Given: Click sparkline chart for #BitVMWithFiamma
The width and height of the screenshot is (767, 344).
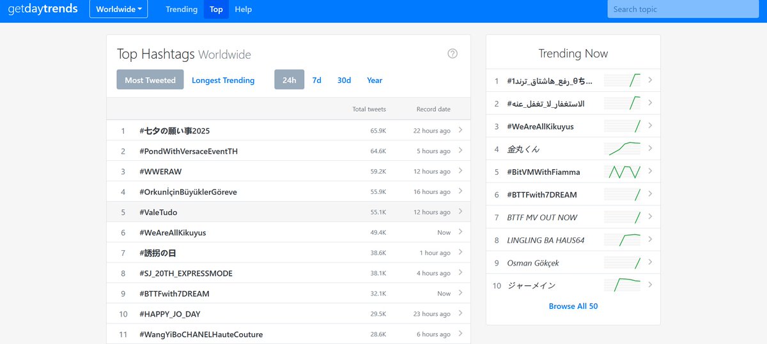Looking at the screenshot, I should point(622,172).
